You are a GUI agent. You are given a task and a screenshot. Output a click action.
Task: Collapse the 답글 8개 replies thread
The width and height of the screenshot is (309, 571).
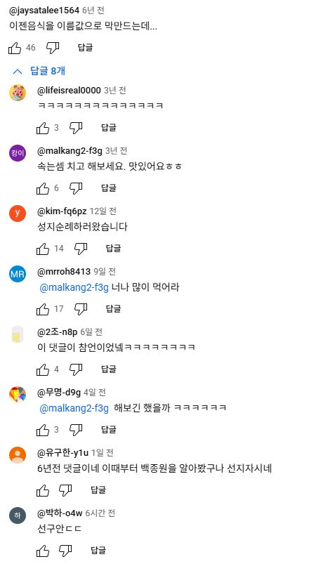(x=39, y=71)
